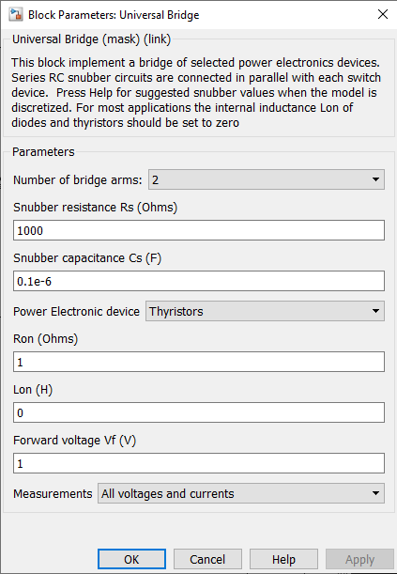Click the Snubber capacitance Cs input field
This screenshot has width=397, height=574.
pyautogui.click(x=199, y=281)
